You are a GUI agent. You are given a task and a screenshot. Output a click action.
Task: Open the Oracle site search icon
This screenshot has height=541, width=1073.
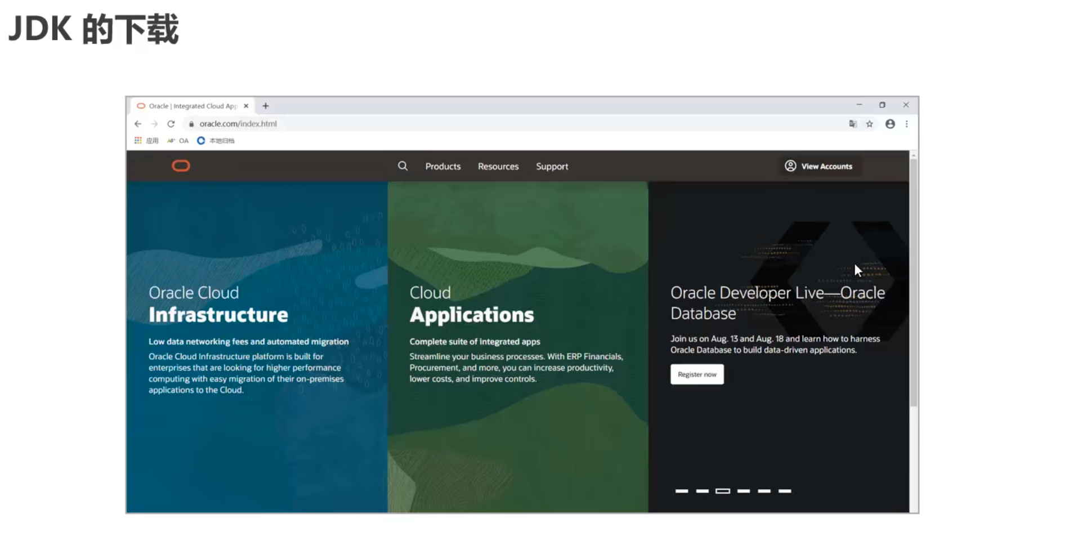click(x=403, y=166)
